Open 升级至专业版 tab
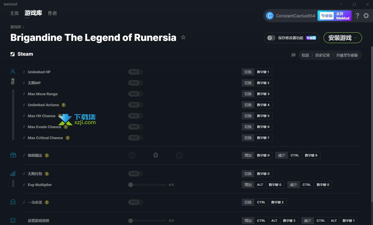373x225 pixels. (347, 55)
